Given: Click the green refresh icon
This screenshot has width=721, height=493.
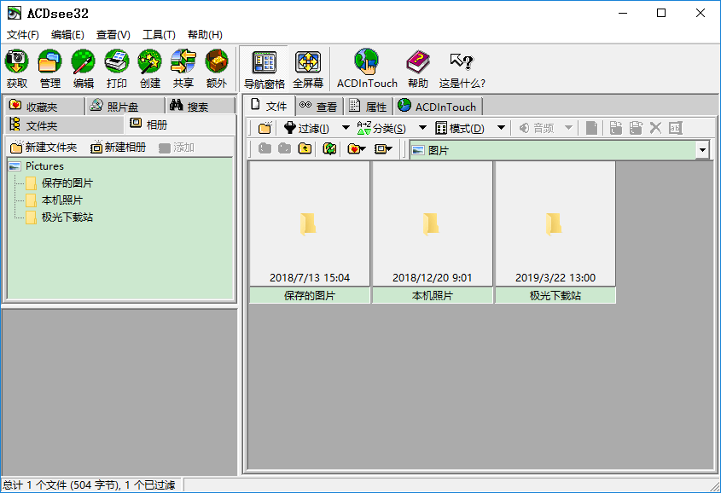Looking at the screenshot, I should [x=329, y=148].
